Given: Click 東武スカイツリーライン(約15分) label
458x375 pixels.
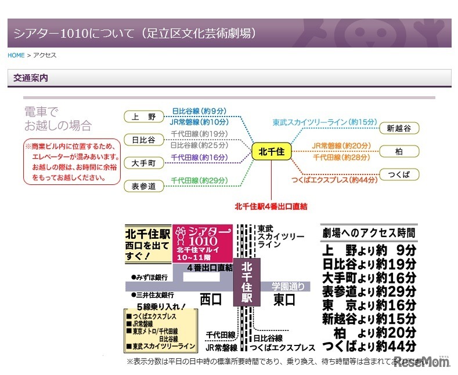Looking at the screenshot, I should point(325,122).
